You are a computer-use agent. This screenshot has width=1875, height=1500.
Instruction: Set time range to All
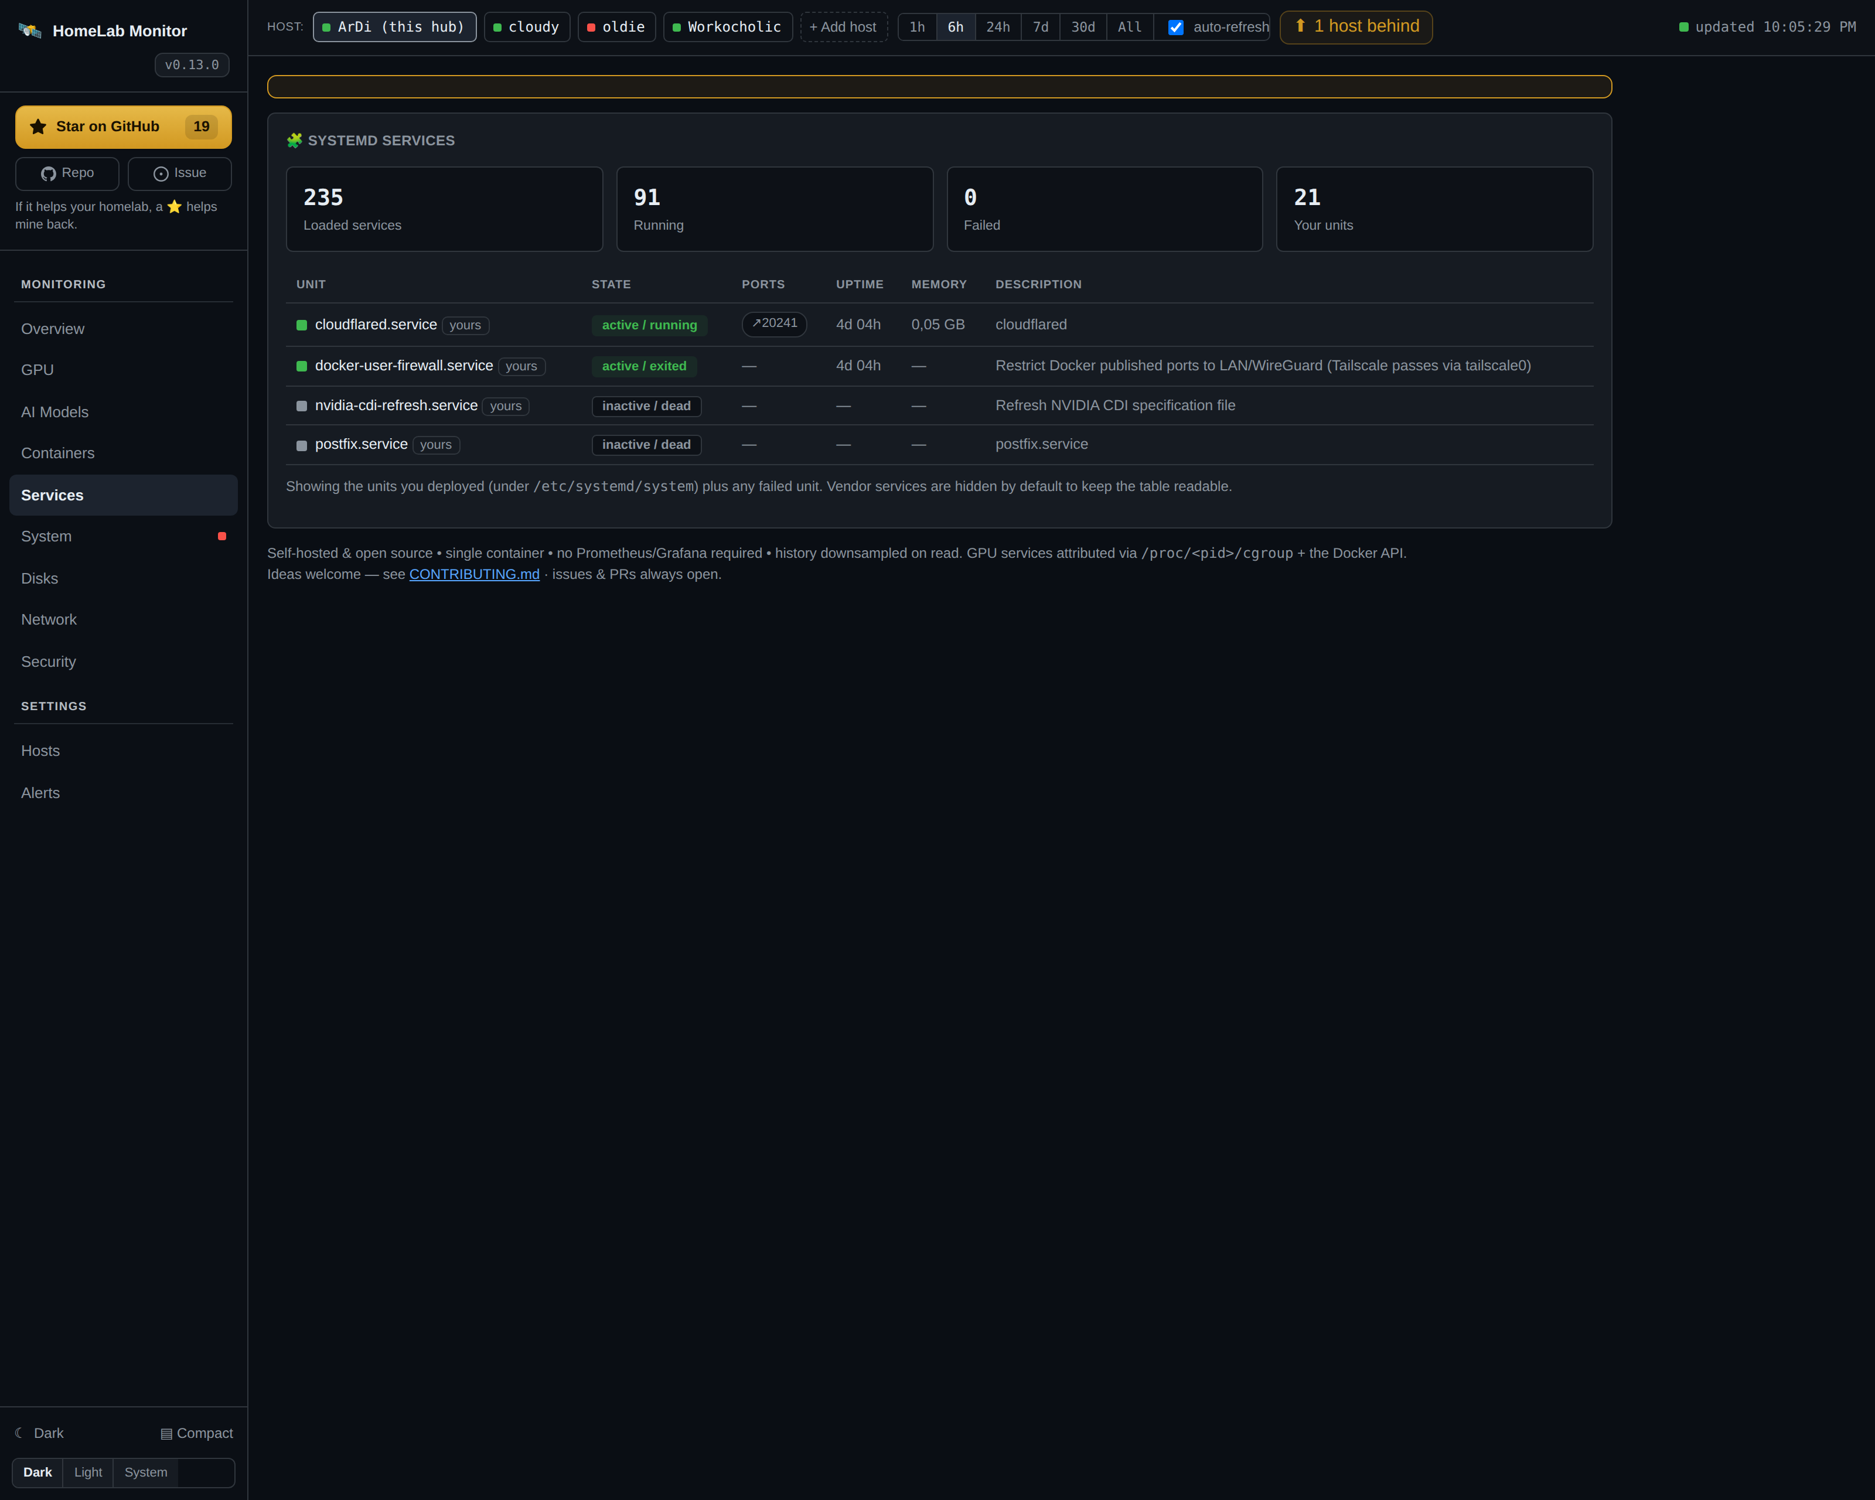click(1130, 27)
